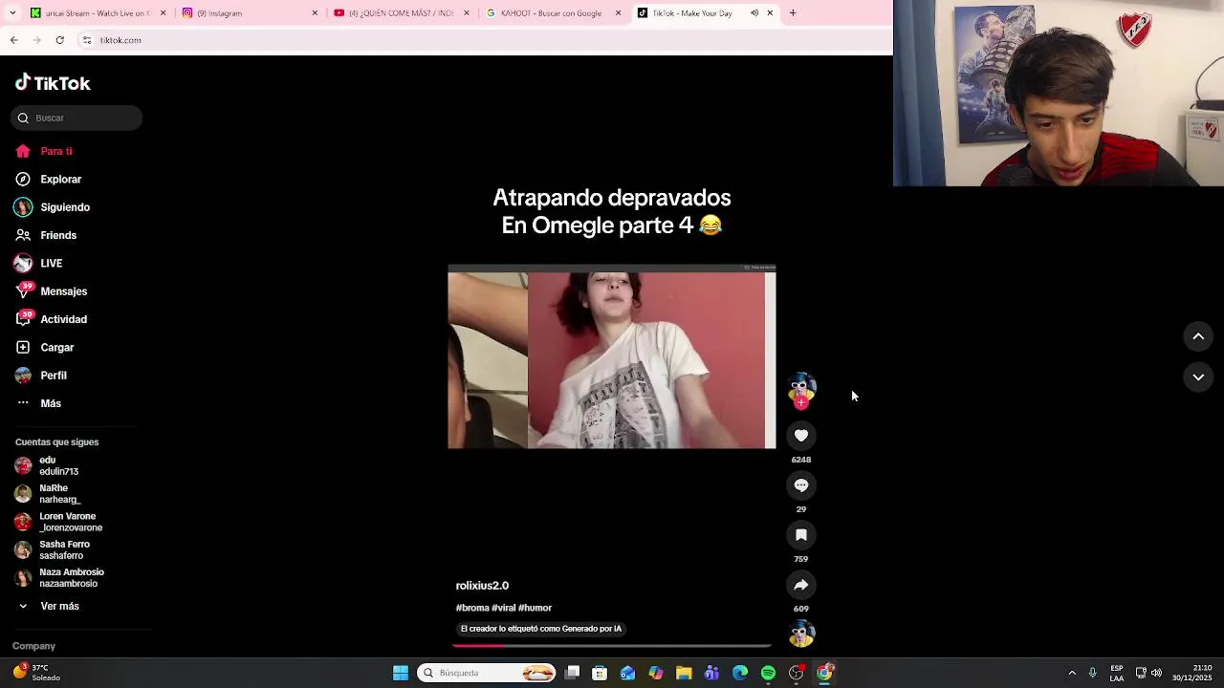Switch to the KAHOOT Google search tab
The height and width of the screenshot is (688, 1224).
pyautogui.click(x=555, y=13)
